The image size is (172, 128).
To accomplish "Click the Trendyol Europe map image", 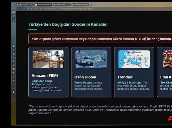I will (x=134, y=59).
